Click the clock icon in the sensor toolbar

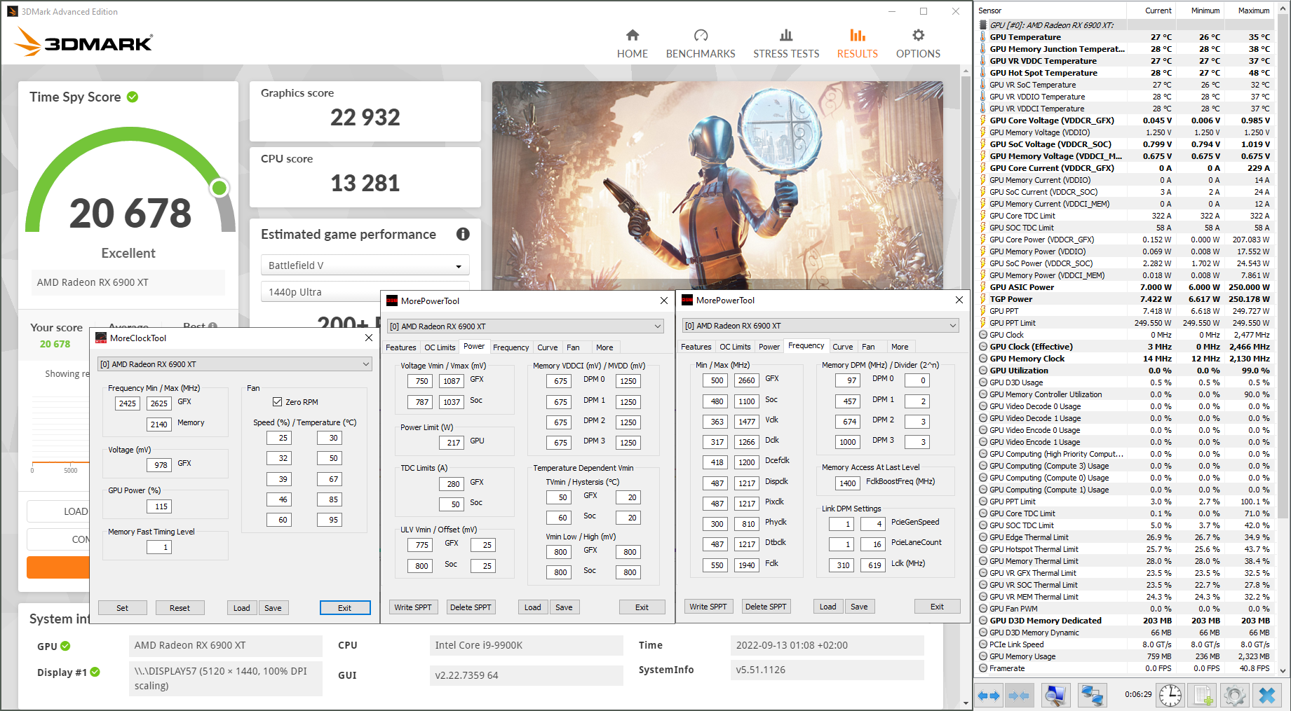point(1170,696)
